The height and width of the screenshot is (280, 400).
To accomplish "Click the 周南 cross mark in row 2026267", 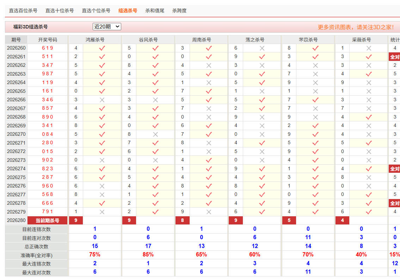I will 209,109.
